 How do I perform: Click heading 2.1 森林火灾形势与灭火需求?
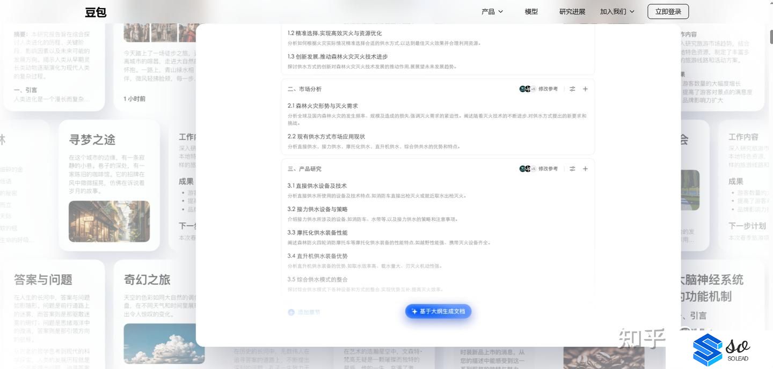[x=323, y=106]
